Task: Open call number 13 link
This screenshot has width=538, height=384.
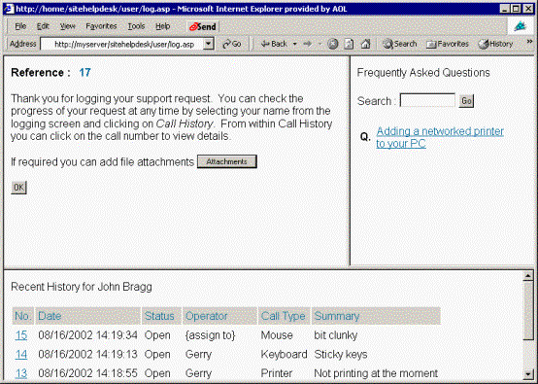Action: (21, 373)
